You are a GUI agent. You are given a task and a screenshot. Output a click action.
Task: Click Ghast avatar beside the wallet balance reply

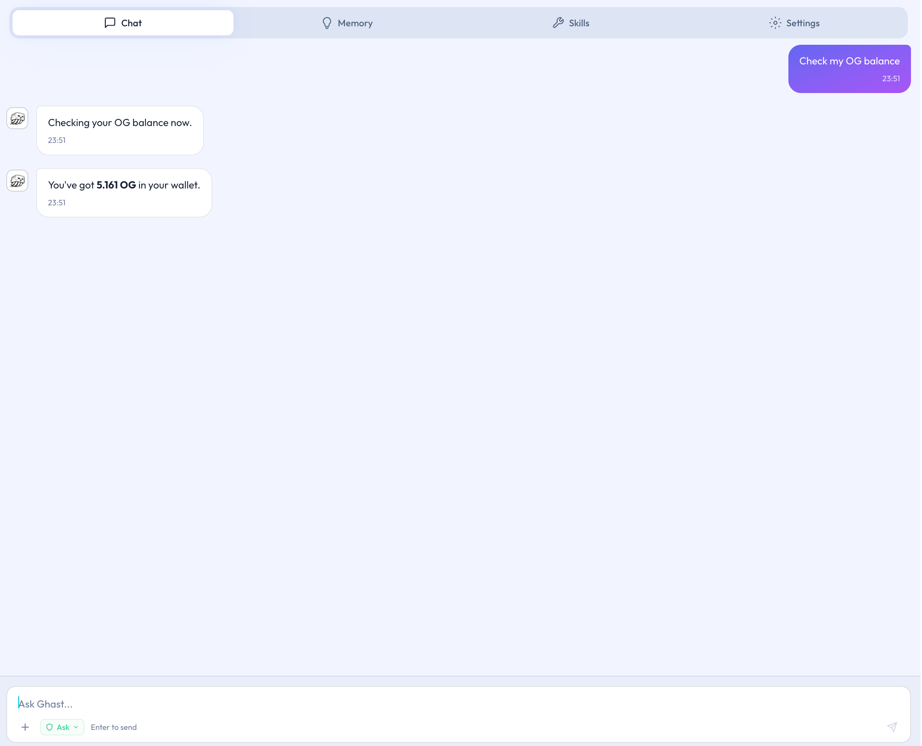point(18,181)
